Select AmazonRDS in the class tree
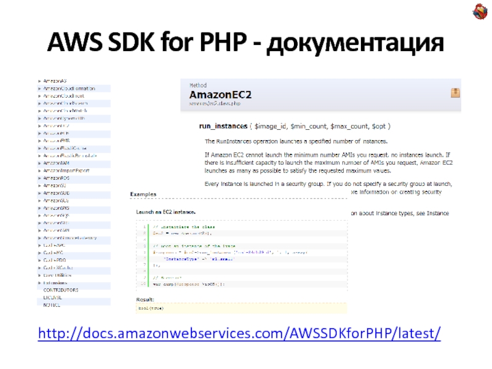This screenshot has width=492, height=369. [x=57, y=178]
